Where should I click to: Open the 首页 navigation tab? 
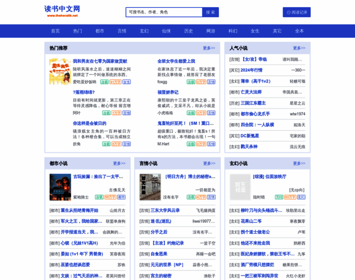56,31
